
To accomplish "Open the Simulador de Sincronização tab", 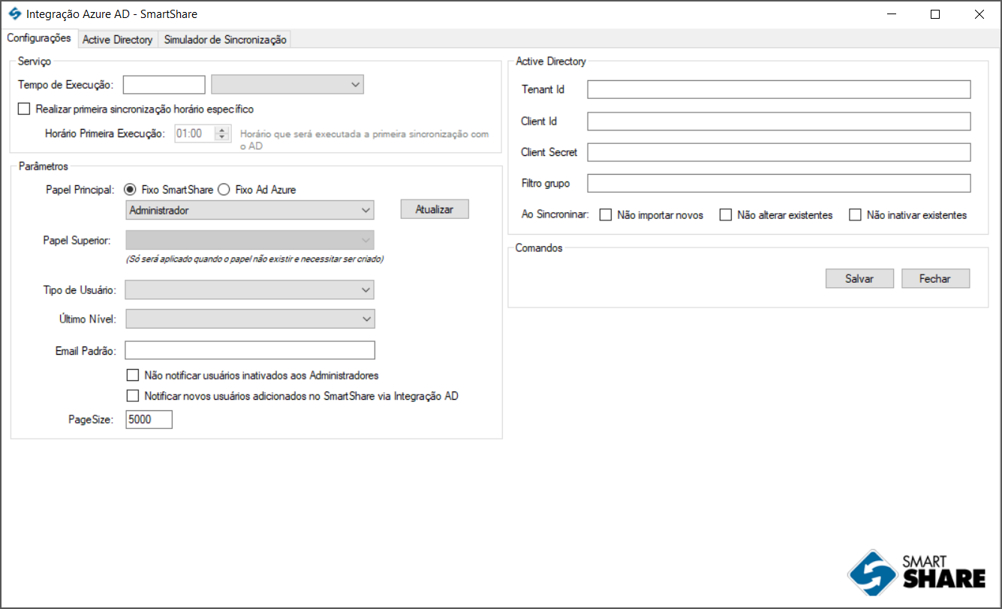I will pyautogui.click(x=225, y=40).
